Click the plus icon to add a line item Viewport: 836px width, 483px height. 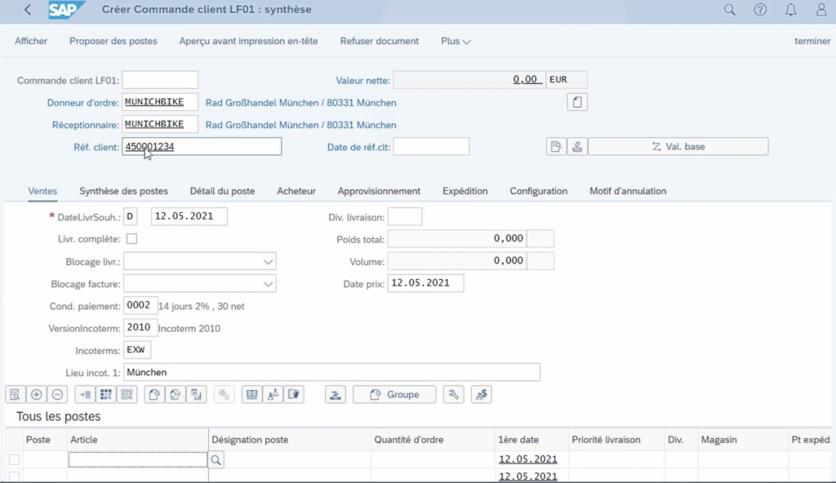(37, 395)
